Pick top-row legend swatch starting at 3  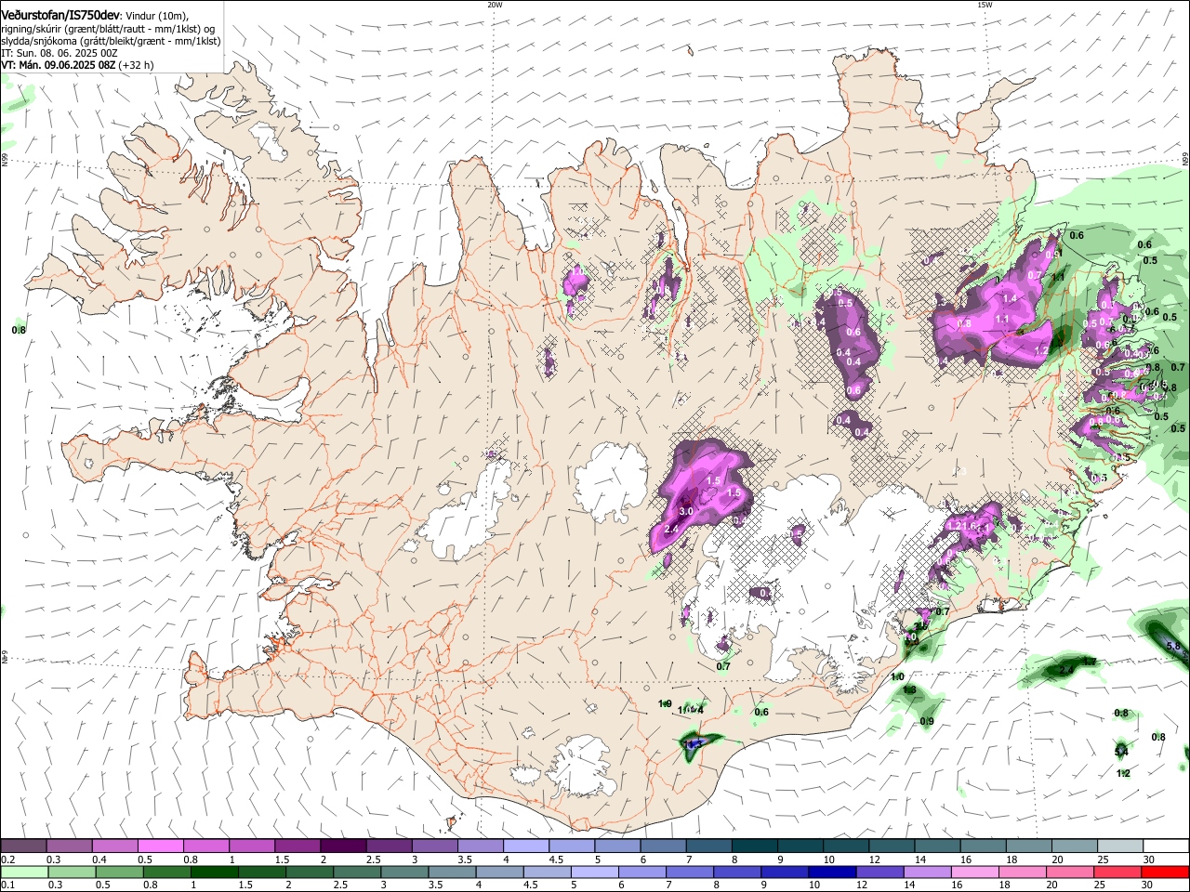point(434,846)
